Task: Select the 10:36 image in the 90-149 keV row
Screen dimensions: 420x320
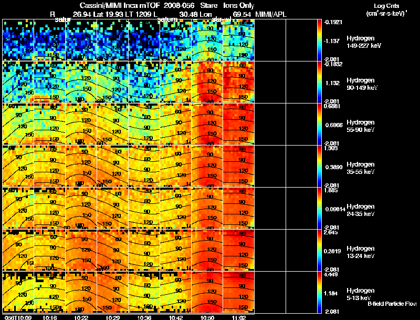Action: [144, 82]
